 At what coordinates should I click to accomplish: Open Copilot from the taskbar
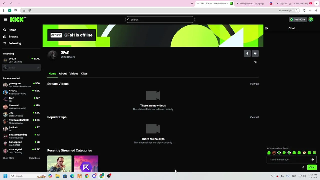(50, 176)
